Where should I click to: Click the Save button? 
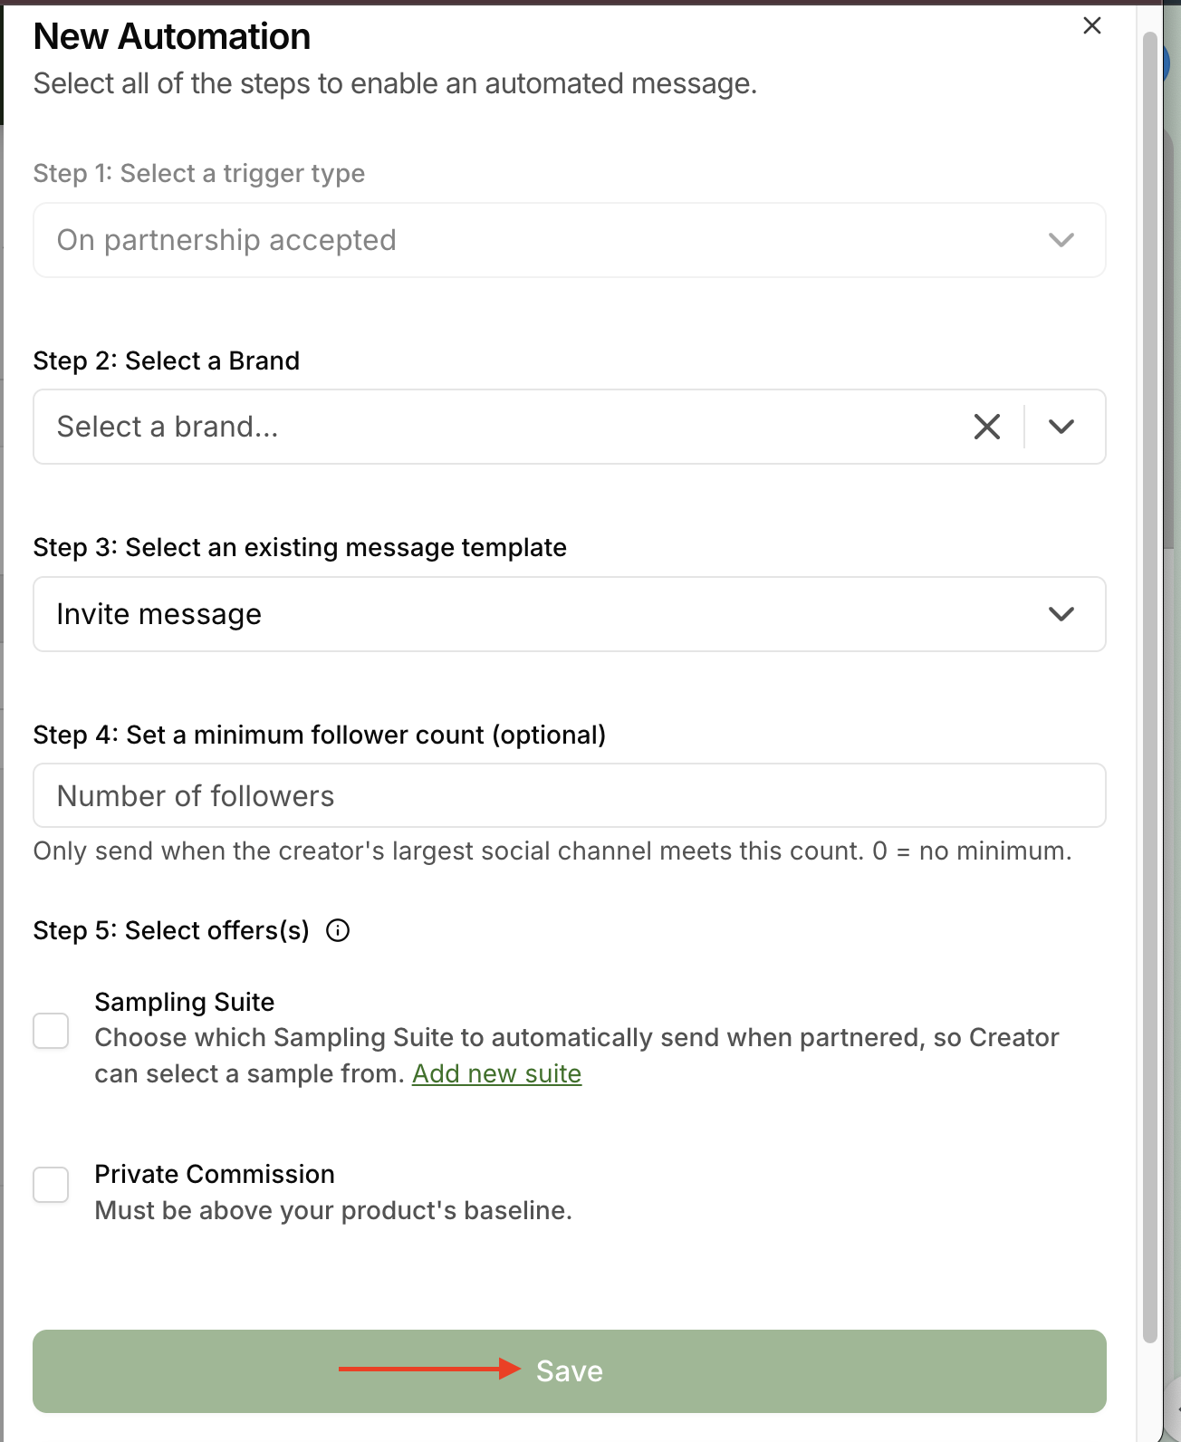[570, 1371]
